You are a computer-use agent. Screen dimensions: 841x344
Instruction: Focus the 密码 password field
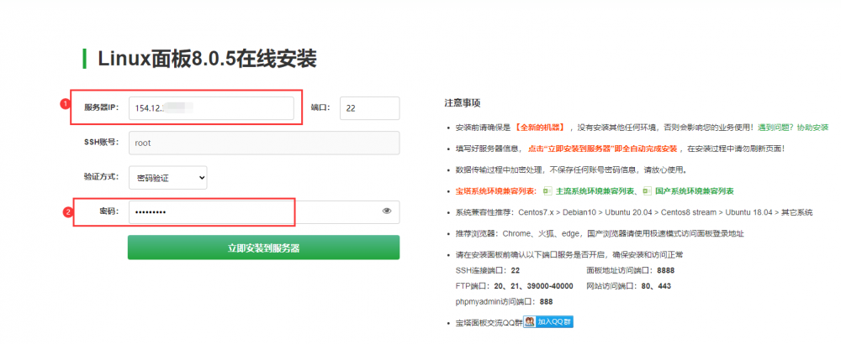252,211
